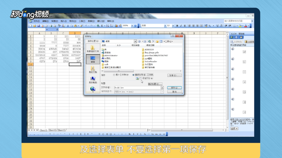Click the Fill Color paint bucket swatch
Image resolution: width=282 pixels, height=158 pixels.
(x=240, y=26)
